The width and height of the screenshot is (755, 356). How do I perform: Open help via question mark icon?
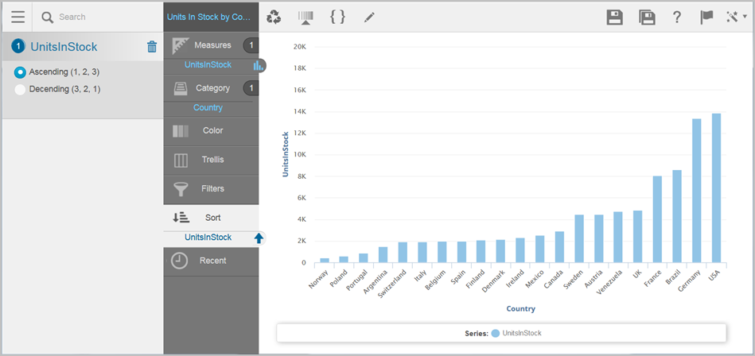click(676, 17)
